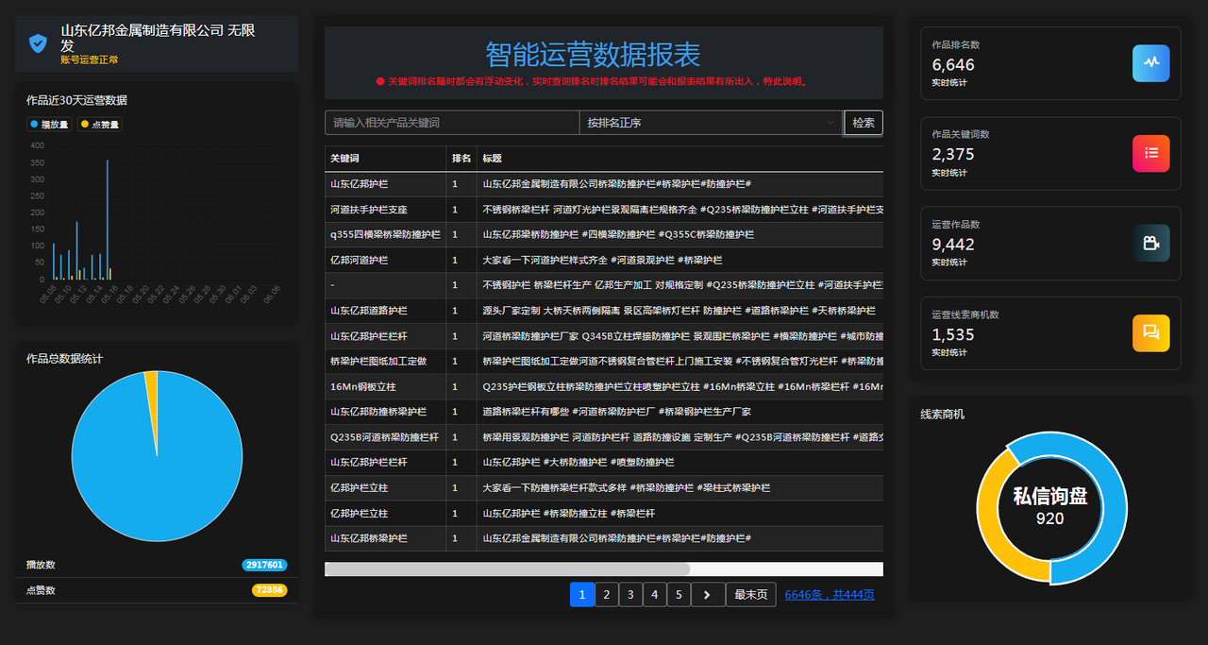The width and height of the screenshot is (1208, 645).
Task: Click the blue shield verification icon
Action: [38, 43]
